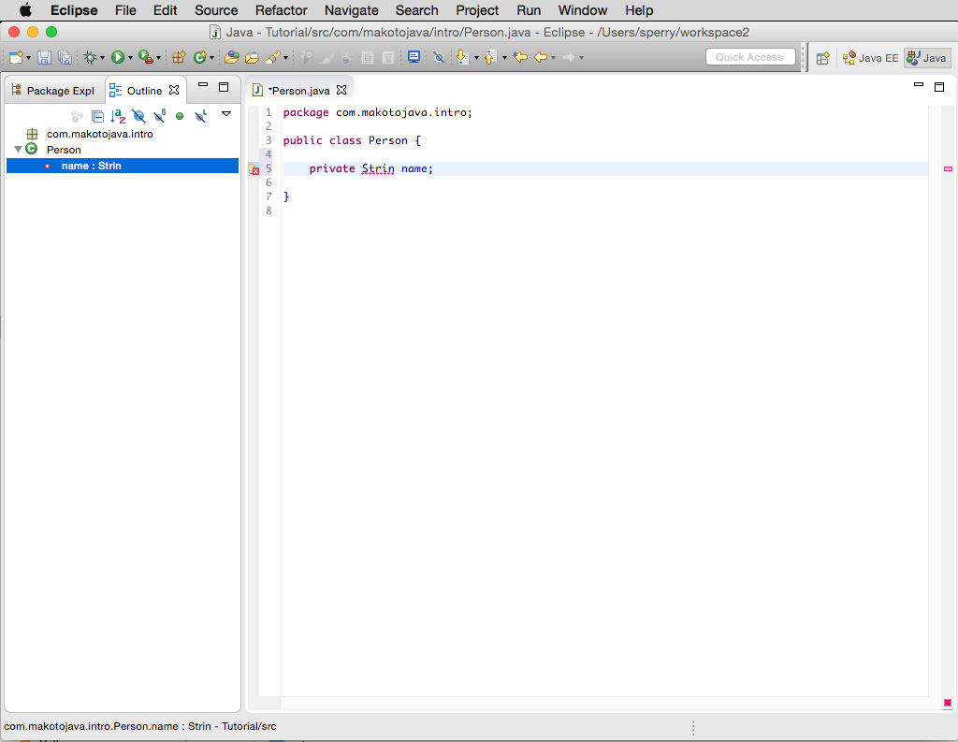Minimize the editor area
This screenshot has width=958, height=742.
(x=919, y=85)
